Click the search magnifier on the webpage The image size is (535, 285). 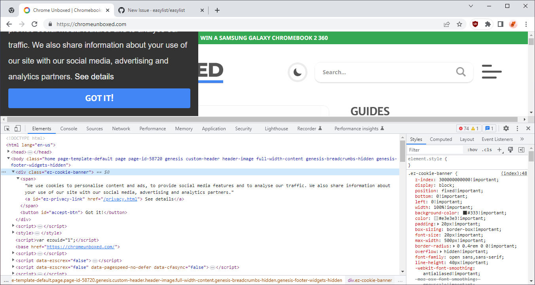click(x=460, y=72)
